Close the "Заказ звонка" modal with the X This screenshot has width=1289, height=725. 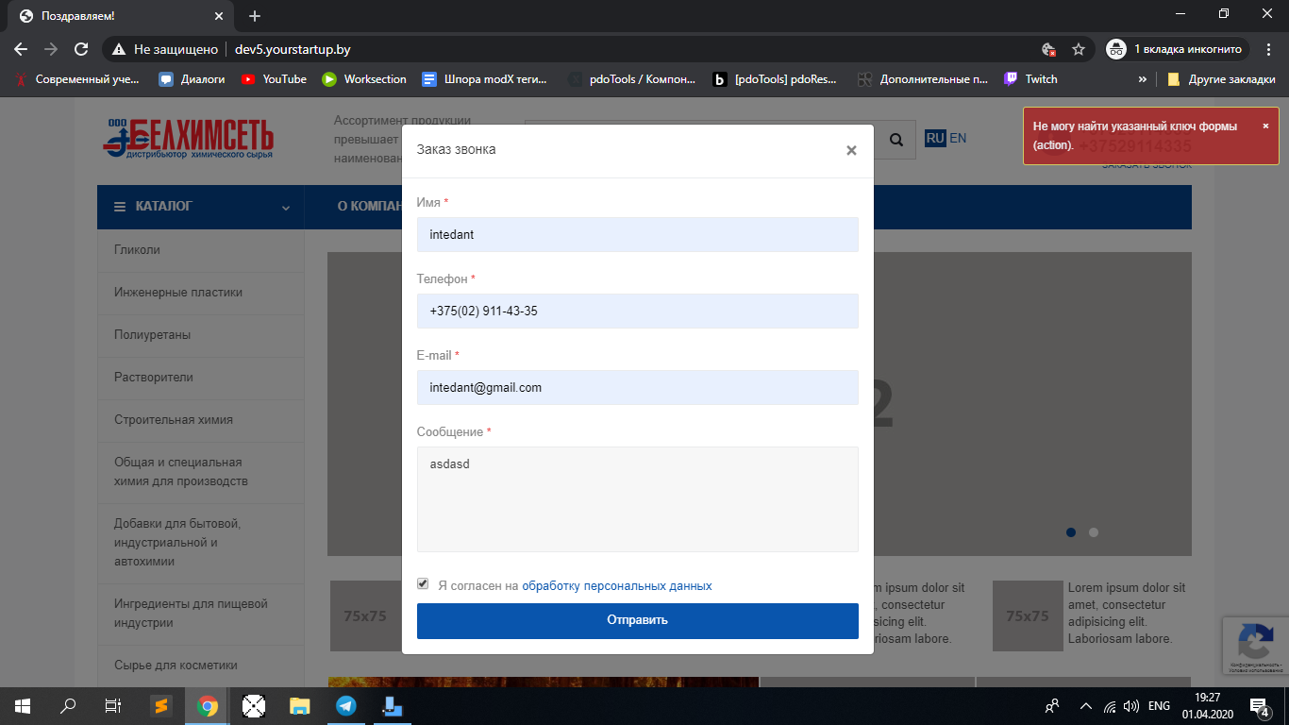tap(851, 150)
